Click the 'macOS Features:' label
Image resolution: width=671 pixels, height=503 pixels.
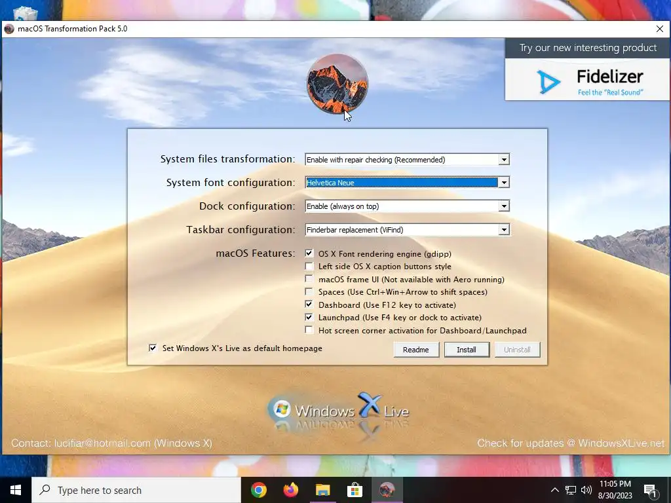(255, 253)
